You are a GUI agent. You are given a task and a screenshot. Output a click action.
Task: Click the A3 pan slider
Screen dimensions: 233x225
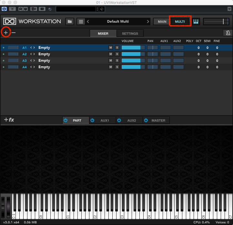click(x=153, y=60)
